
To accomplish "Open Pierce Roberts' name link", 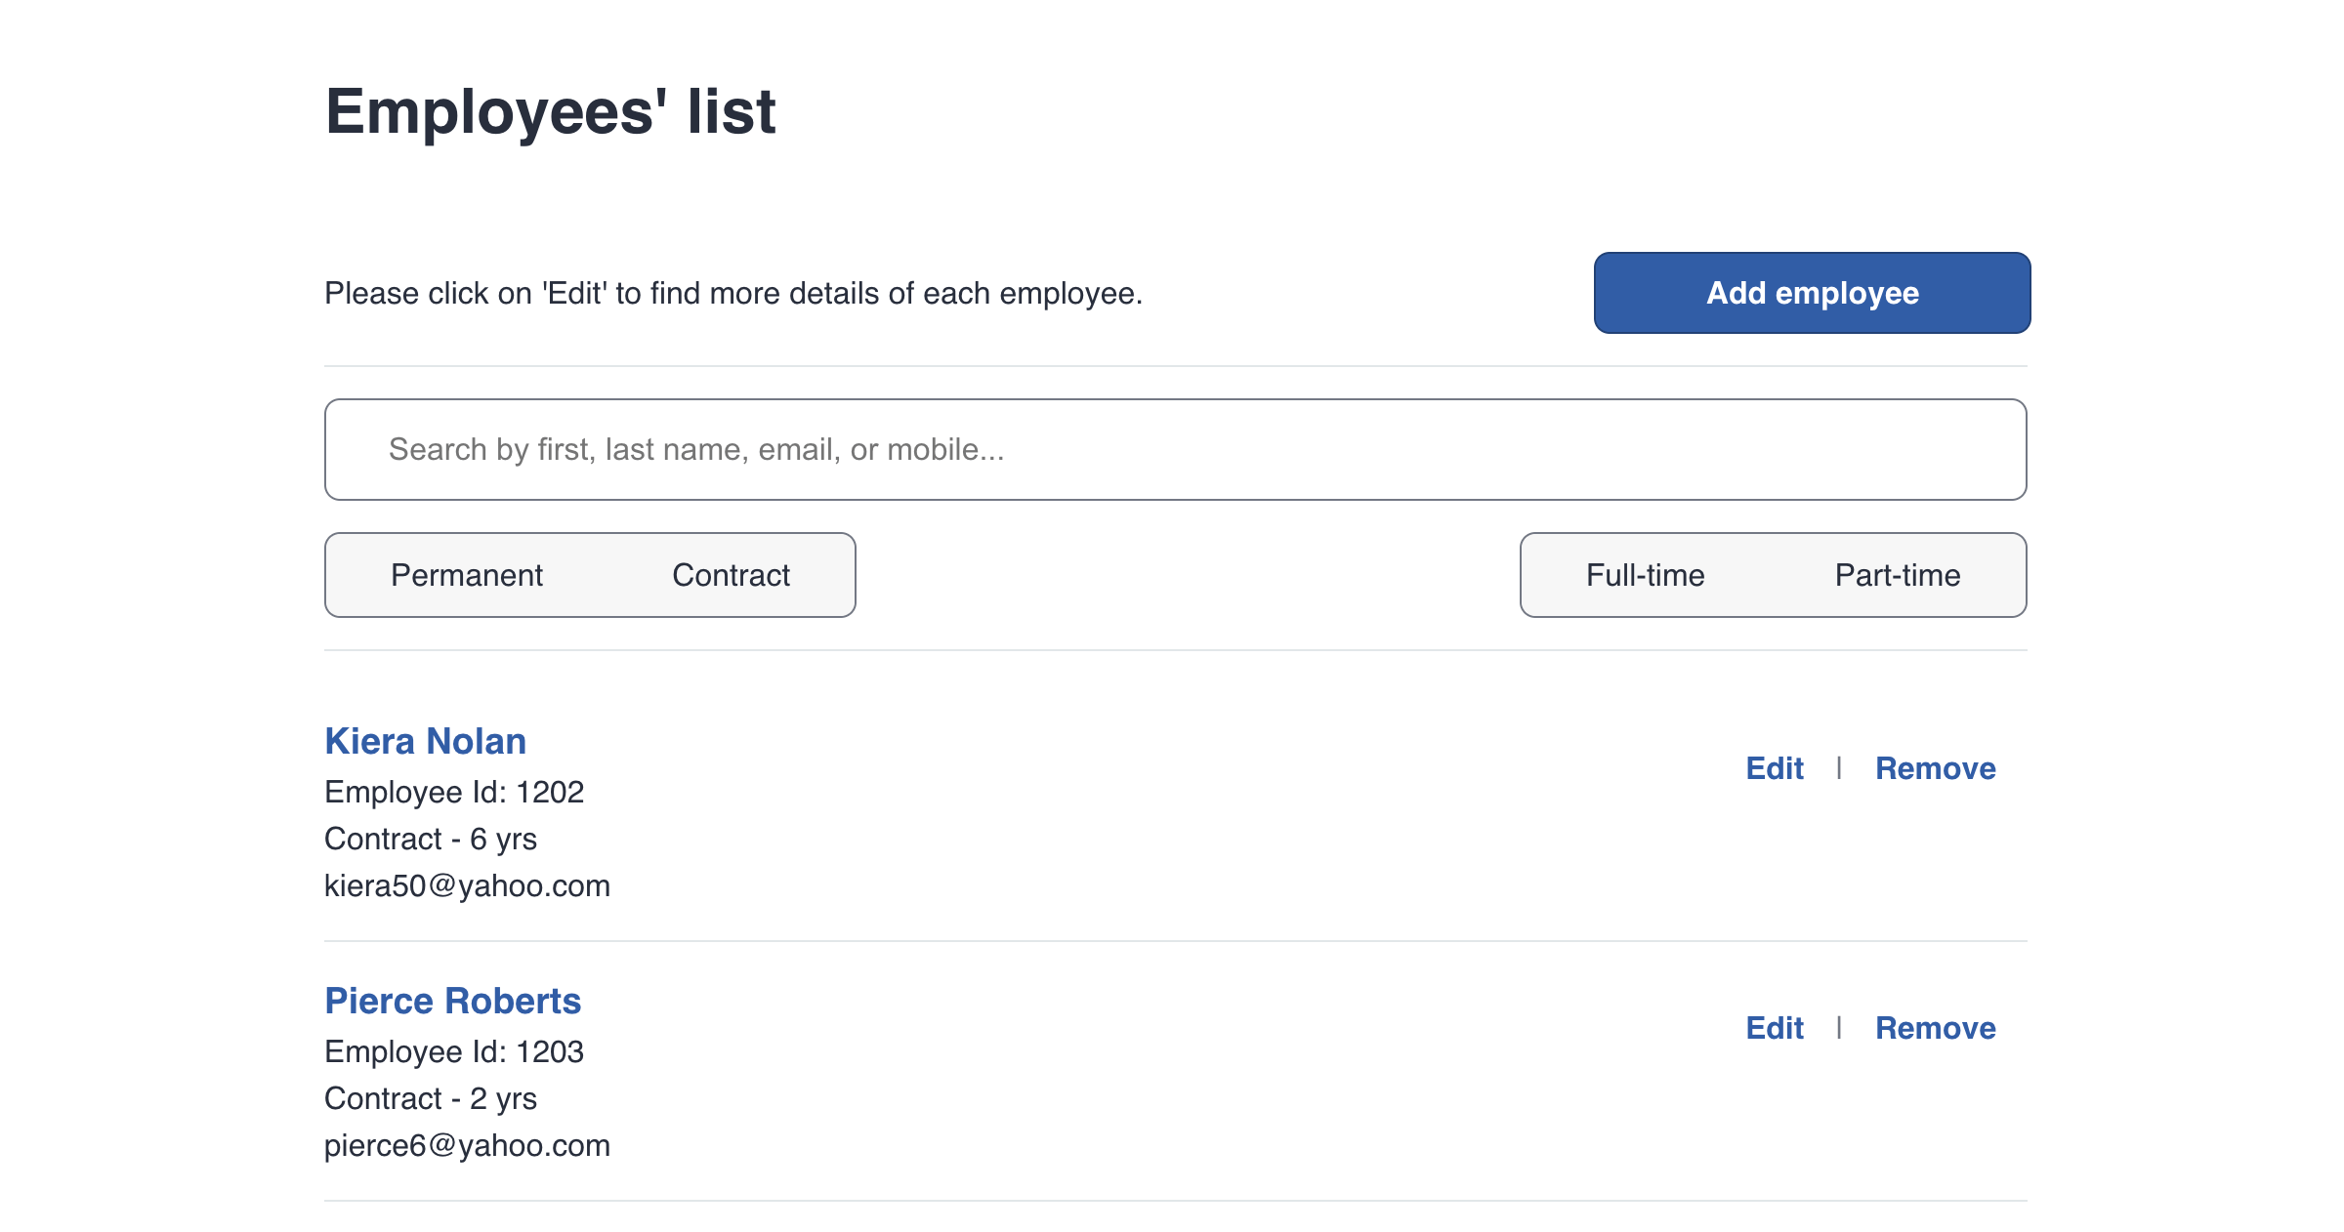I will tap(452, 1001).
